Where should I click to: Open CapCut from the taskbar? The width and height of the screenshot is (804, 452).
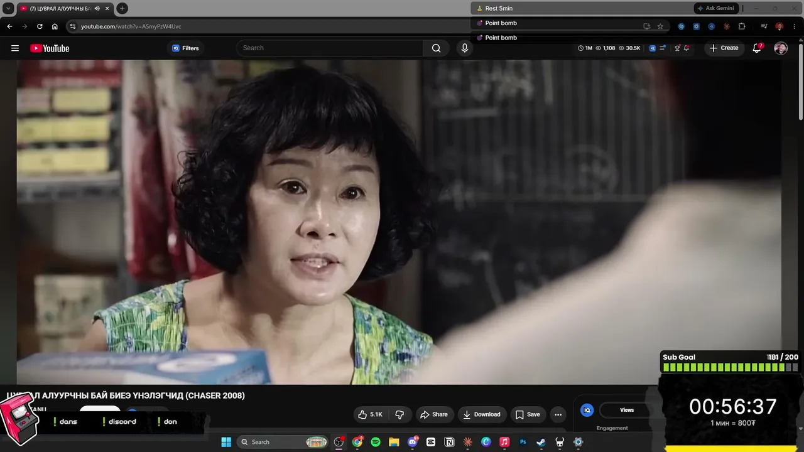pyautogui.click(x=431, y=442)
